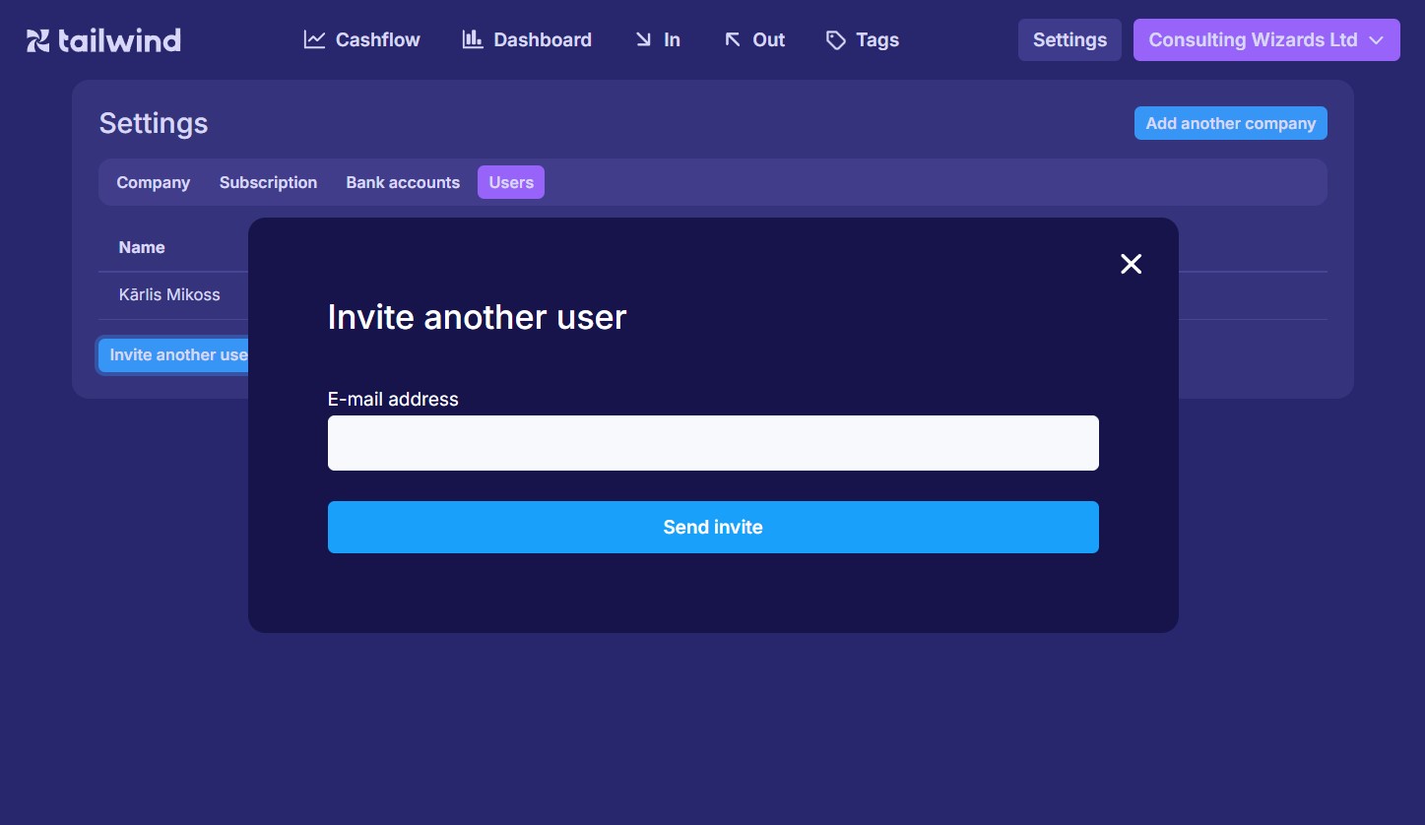Focus the E-mail address field
1425x825 pixels.
[x=713, y=443]
